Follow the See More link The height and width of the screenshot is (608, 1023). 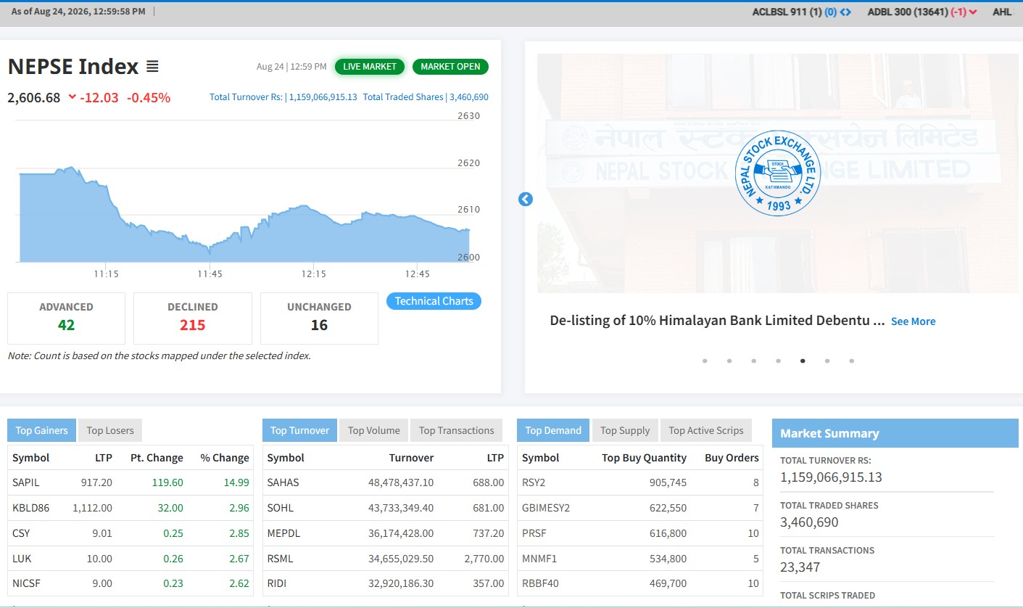(x=913, y=321)
